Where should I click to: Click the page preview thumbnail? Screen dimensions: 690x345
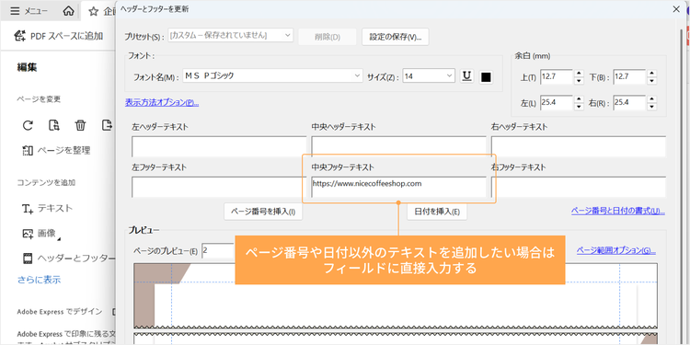pyautogui.click(x=396, y=295)
